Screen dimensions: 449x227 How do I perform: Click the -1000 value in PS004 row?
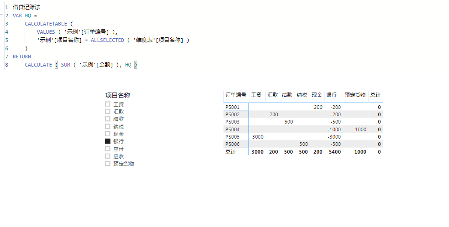pyautogui.click(x=334, y=129)
